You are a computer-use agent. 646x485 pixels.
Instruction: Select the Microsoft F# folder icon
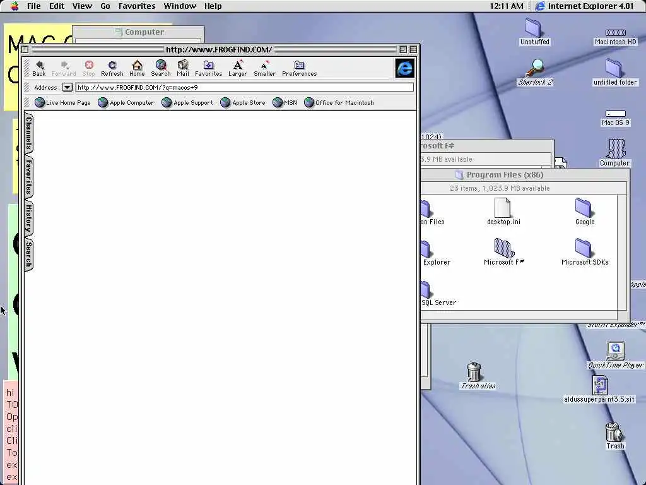503,252
